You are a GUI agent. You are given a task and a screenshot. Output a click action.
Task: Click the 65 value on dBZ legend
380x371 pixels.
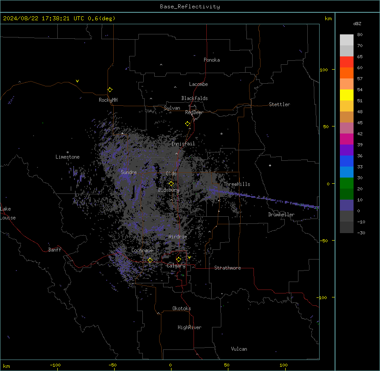coord(360,57)
